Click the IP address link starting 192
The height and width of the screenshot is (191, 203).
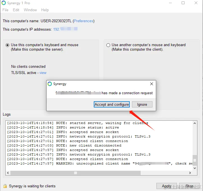coord(65,29)
